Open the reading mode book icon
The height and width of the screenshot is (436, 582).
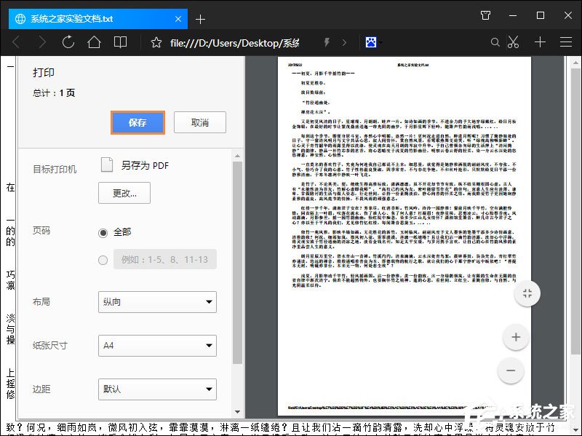pos(120,42)
